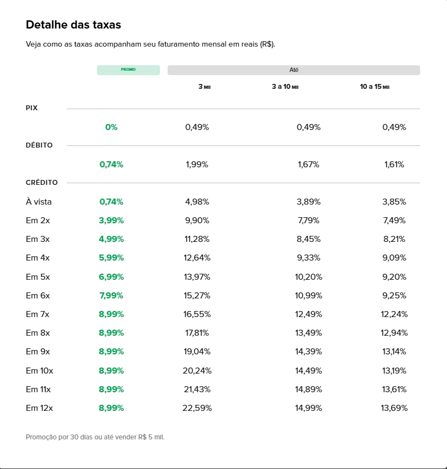Select the '10 a 15 mil' column header
The image size is (447, 469).
[x=375, y=87]
